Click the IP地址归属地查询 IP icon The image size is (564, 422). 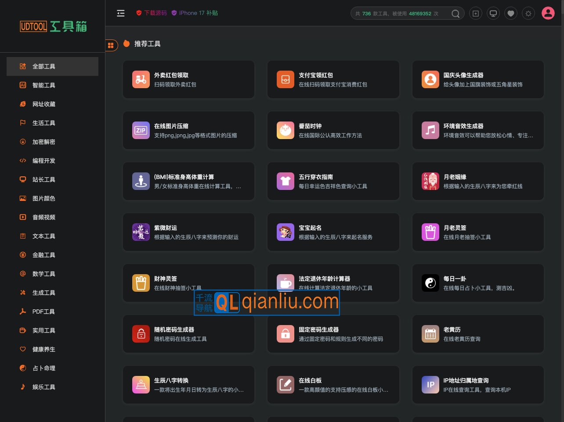[x=430, y=385]
